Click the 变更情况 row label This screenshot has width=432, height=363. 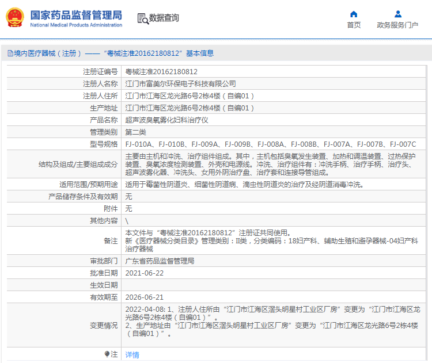coord(104,326)
